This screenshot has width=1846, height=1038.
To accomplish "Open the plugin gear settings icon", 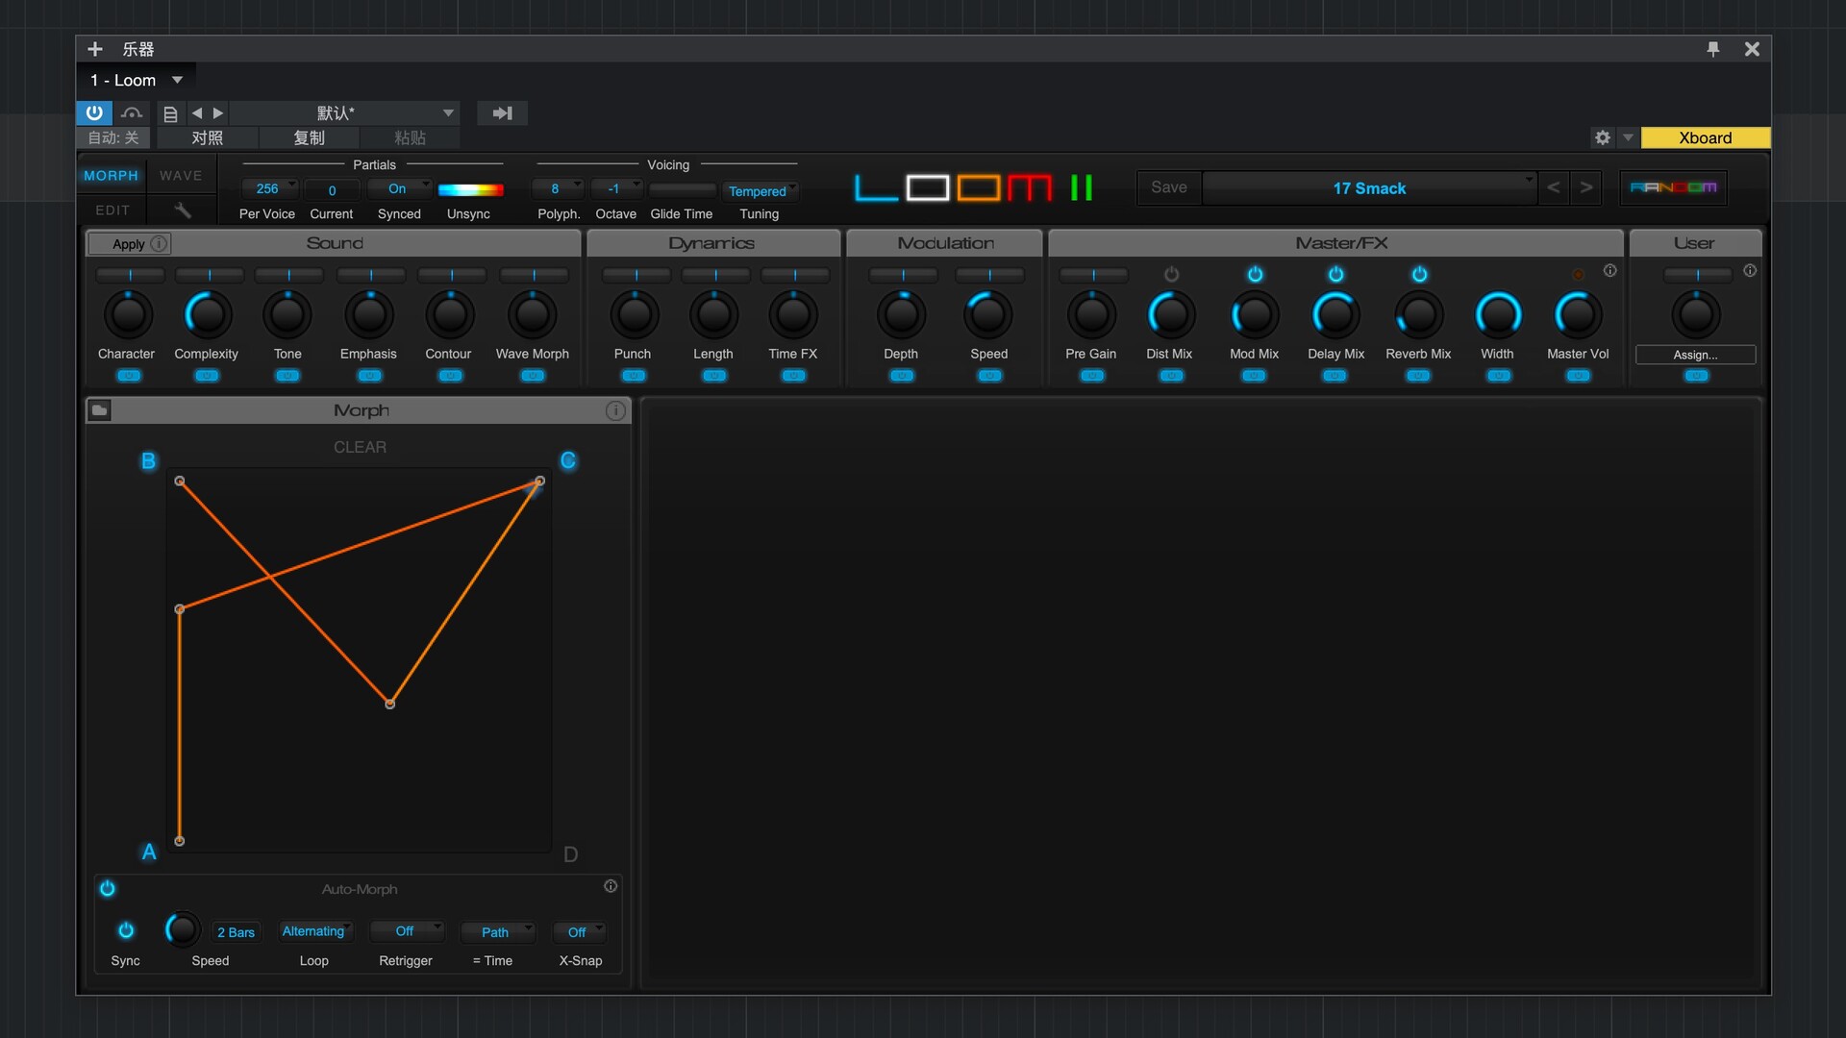I will [1602, 137].
